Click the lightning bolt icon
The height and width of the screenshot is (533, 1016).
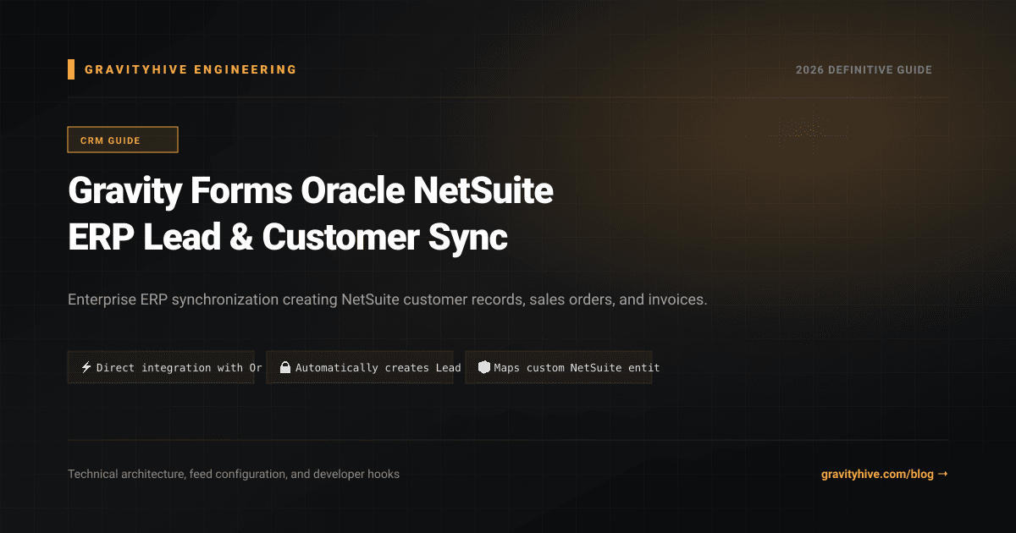tap(86, 367)
